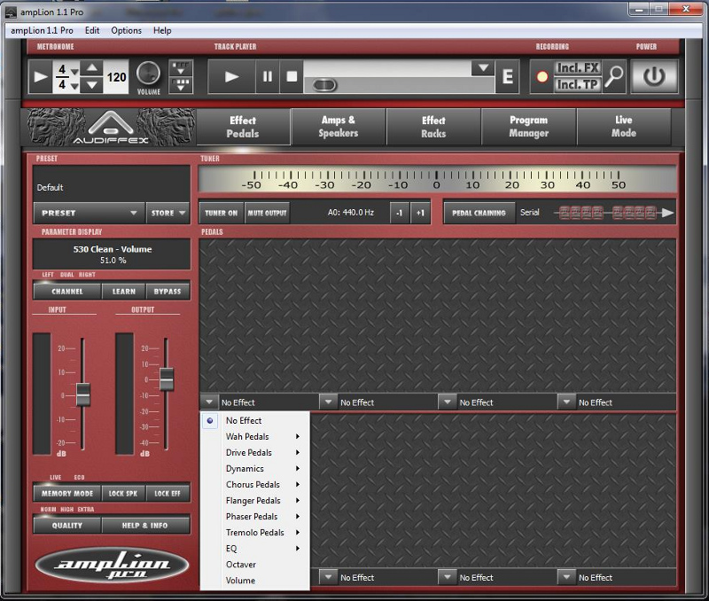
Task: Click the recording magnifier search icon
Action: [x=614, y=76]
